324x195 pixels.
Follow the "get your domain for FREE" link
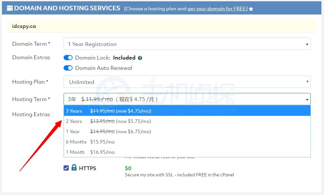(217, 9)
